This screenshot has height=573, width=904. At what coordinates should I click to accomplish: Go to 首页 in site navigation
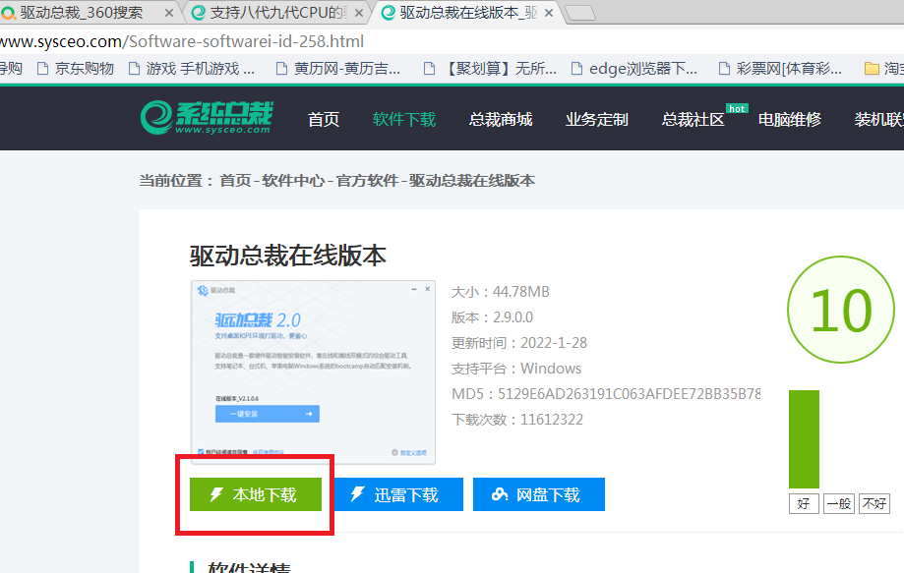pyautogui.click(x=324, y=119)
